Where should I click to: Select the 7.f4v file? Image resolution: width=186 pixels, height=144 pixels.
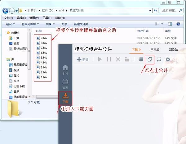click(42, 48)
